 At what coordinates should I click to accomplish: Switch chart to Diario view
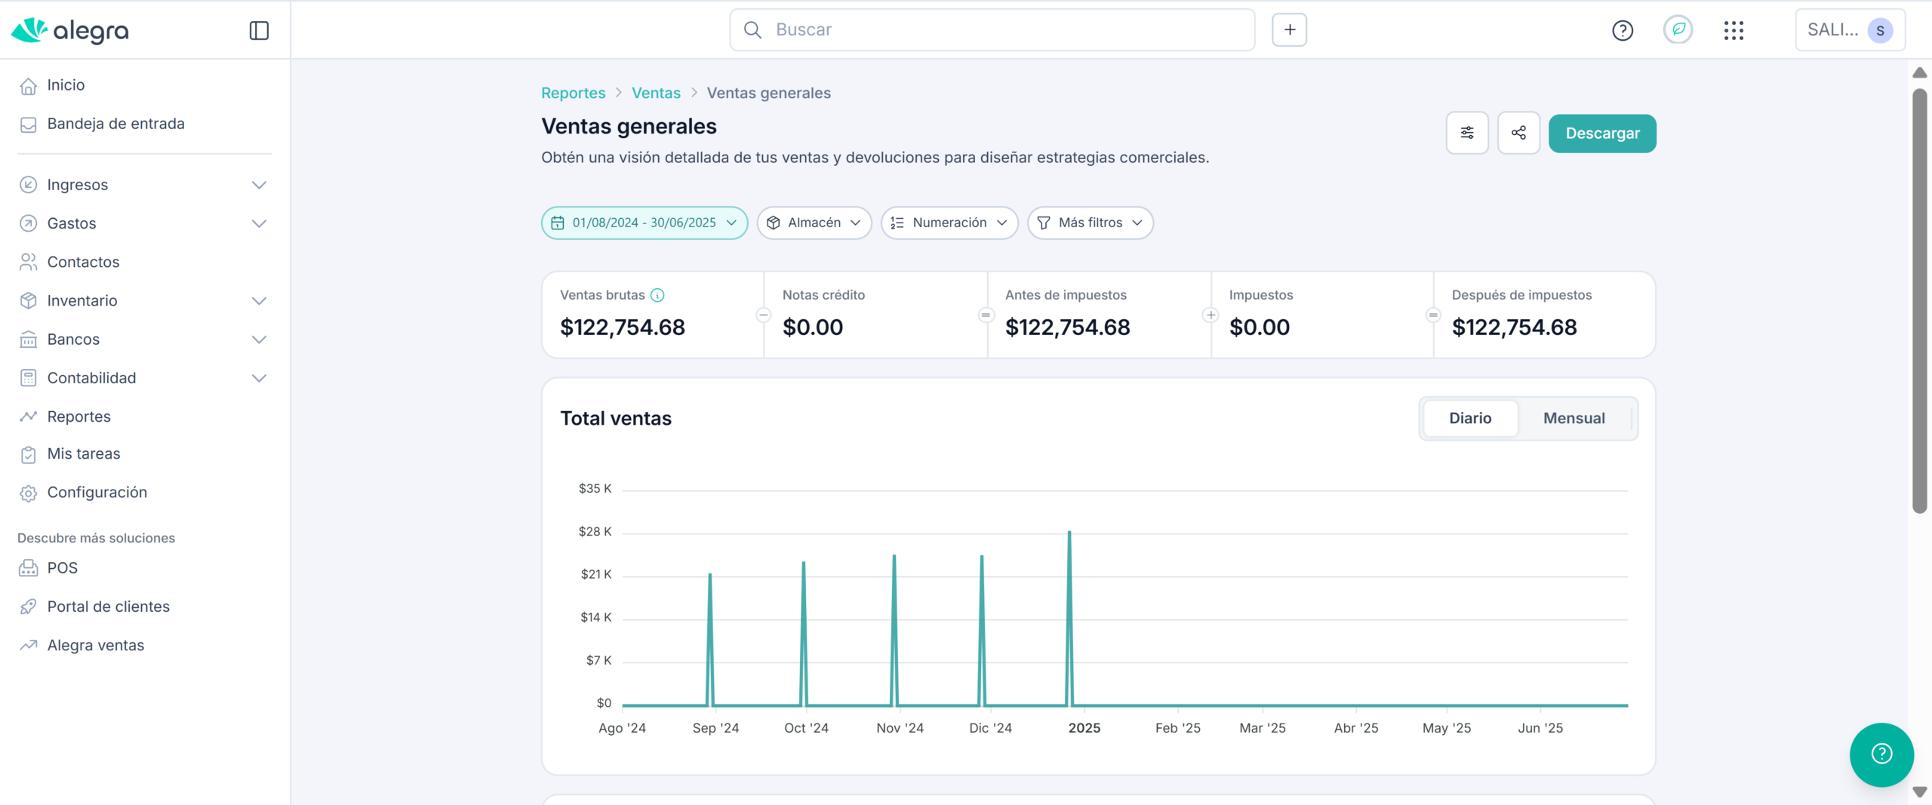(x=1469, y=418)
